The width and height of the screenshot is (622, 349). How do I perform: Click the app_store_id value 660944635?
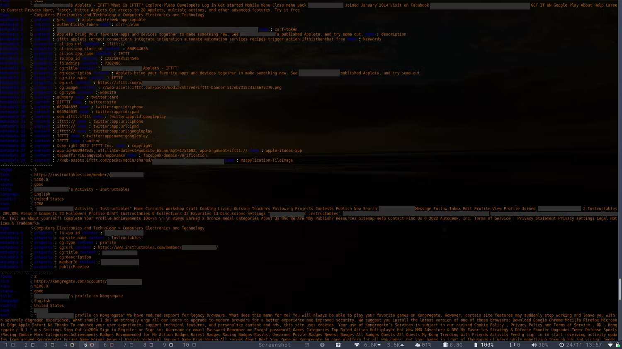pos(138,49)
